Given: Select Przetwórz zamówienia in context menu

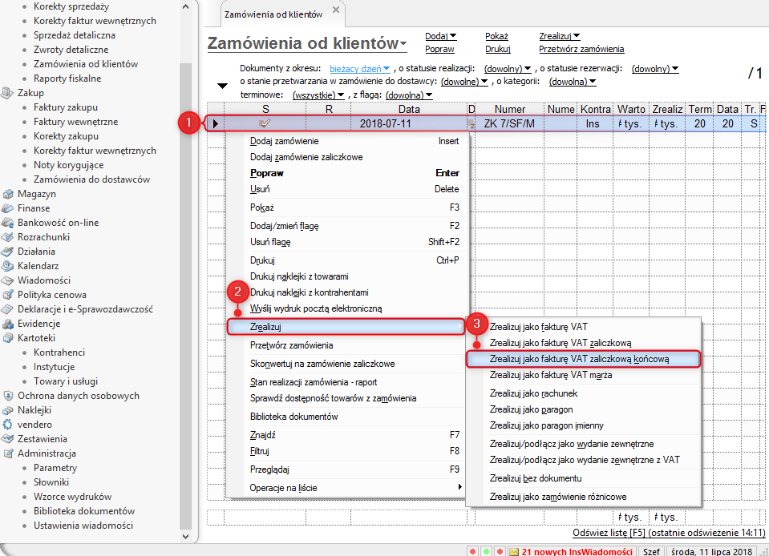Looking at the screenshot, I should pyautogui.click(x=346, y=345).
